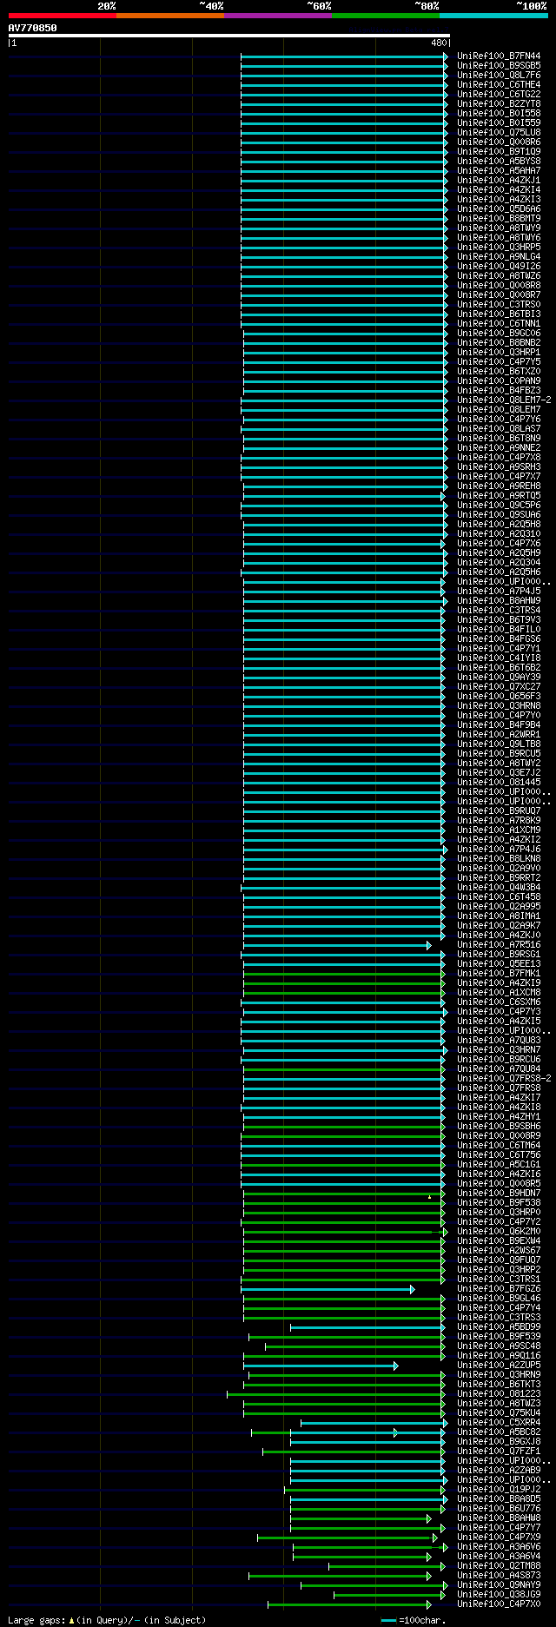Screen dimensions: 556x1627
Task: Select the UniRef100_Q7FZF1 label
Action: click(x=499, y=1452)
